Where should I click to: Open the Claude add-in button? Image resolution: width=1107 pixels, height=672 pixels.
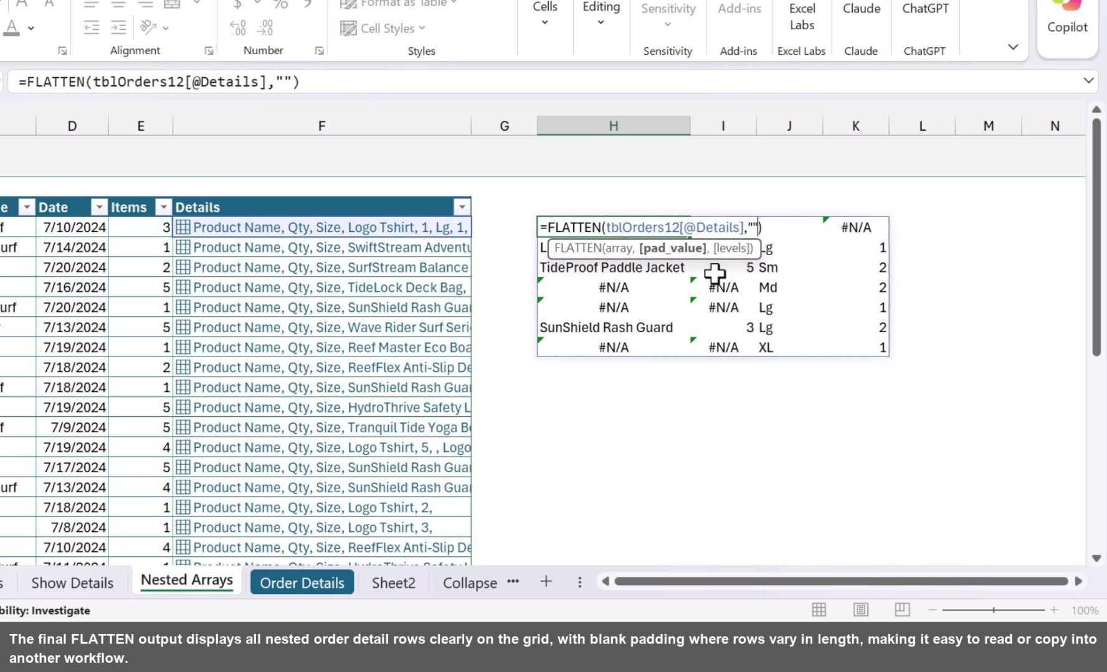pos(862,9)
